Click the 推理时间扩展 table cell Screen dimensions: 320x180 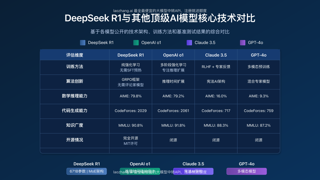click(173, 81)
